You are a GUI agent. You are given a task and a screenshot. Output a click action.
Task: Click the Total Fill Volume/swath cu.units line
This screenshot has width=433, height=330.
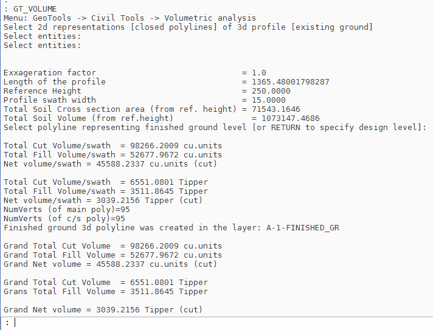[113, 155]
